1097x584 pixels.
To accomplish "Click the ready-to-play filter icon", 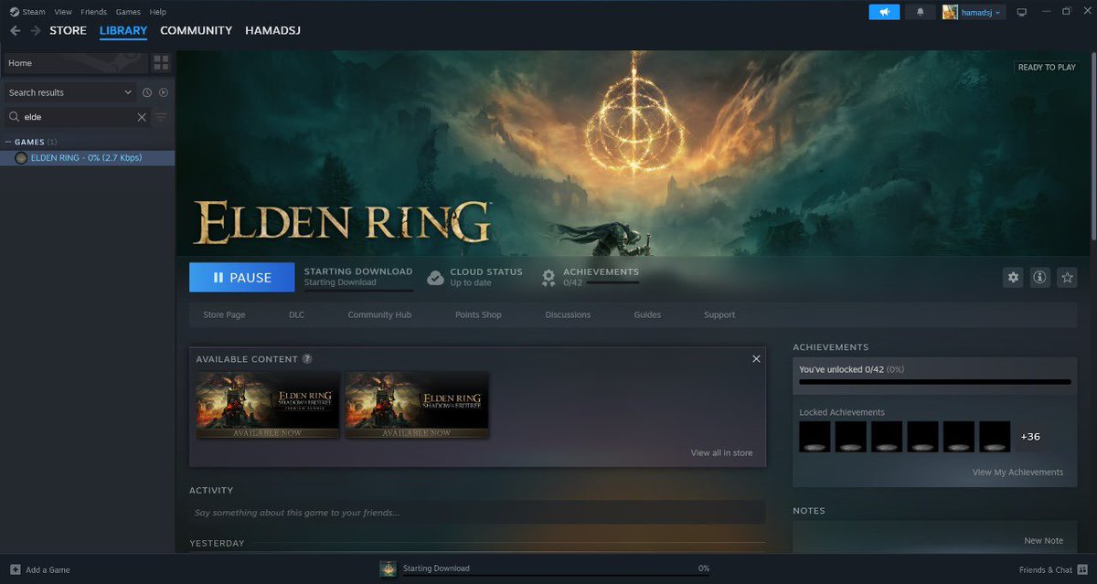I will point(164,92).
